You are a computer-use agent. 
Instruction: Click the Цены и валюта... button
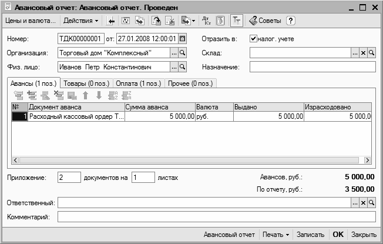coord(31,21)
